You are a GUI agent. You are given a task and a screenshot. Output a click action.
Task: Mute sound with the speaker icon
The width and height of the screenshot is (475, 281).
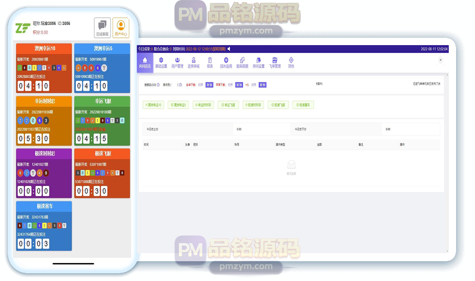[x=229, y=49]
